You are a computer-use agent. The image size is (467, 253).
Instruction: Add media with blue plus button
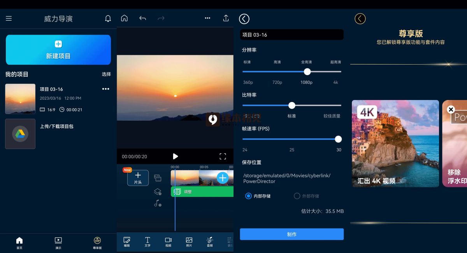222,178
